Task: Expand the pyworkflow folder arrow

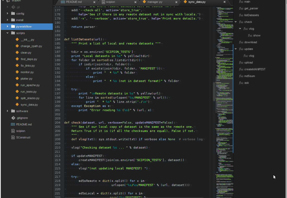Action: [x=7, y=27]
